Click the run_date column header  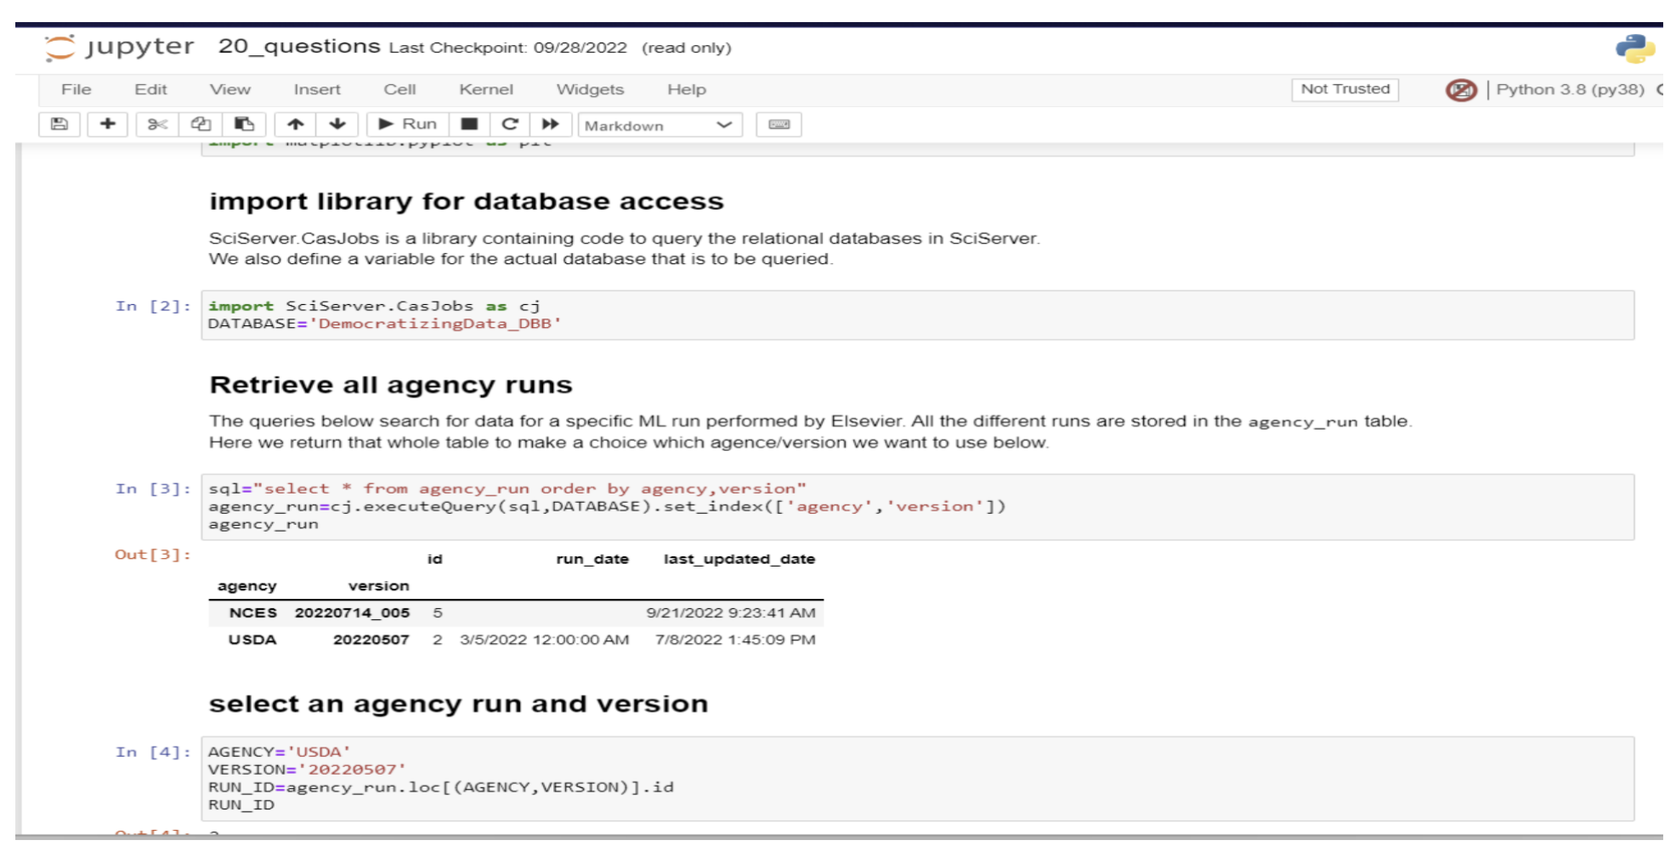click(592, 559)
